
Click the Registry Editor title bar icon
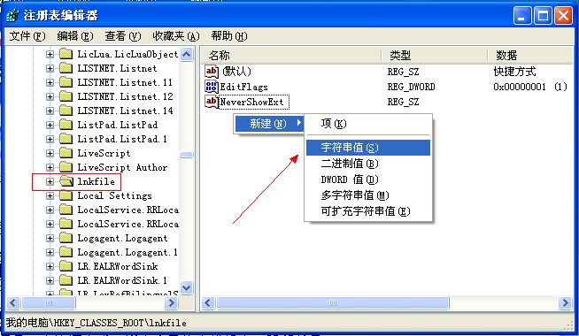(x=12, y=16)
